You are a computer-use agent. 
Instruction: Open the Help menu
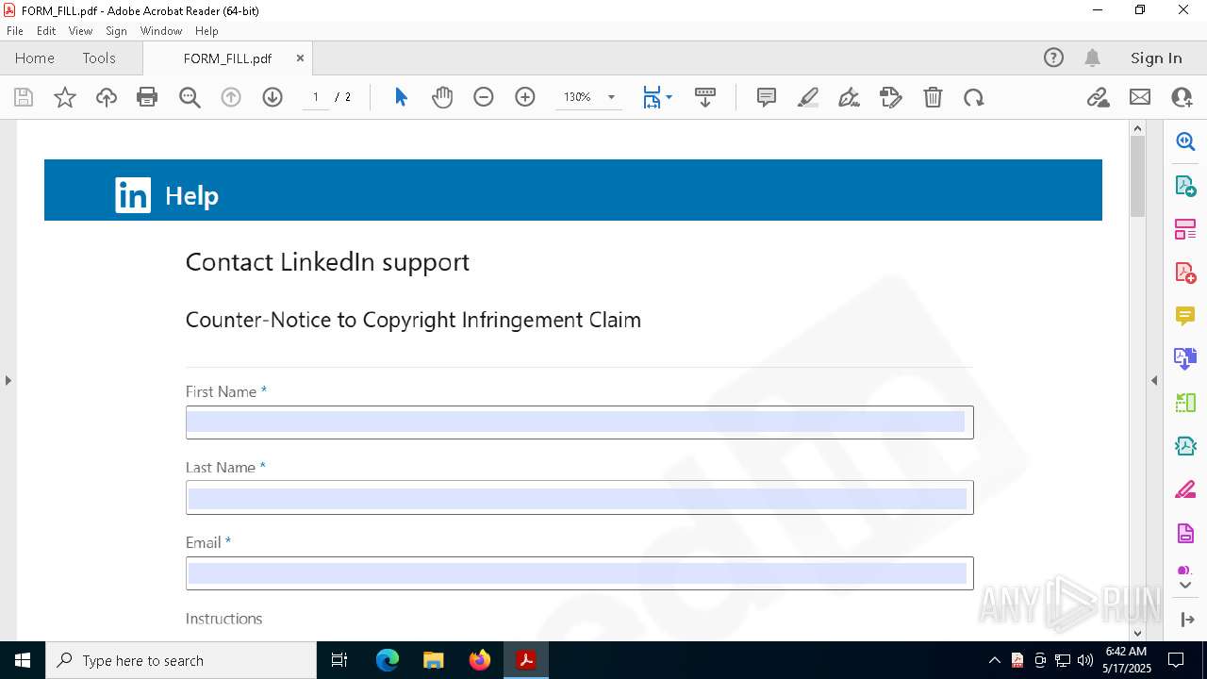coord(207,30)
